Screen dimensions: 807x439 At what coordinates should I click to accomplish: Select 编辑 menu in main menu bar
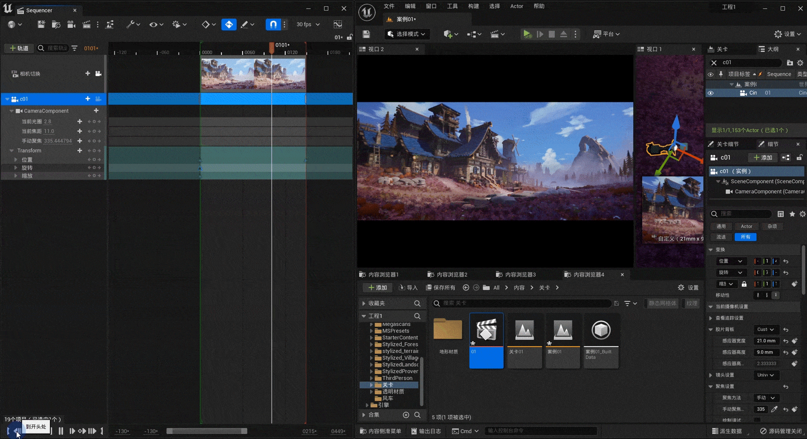coord(410,6)
